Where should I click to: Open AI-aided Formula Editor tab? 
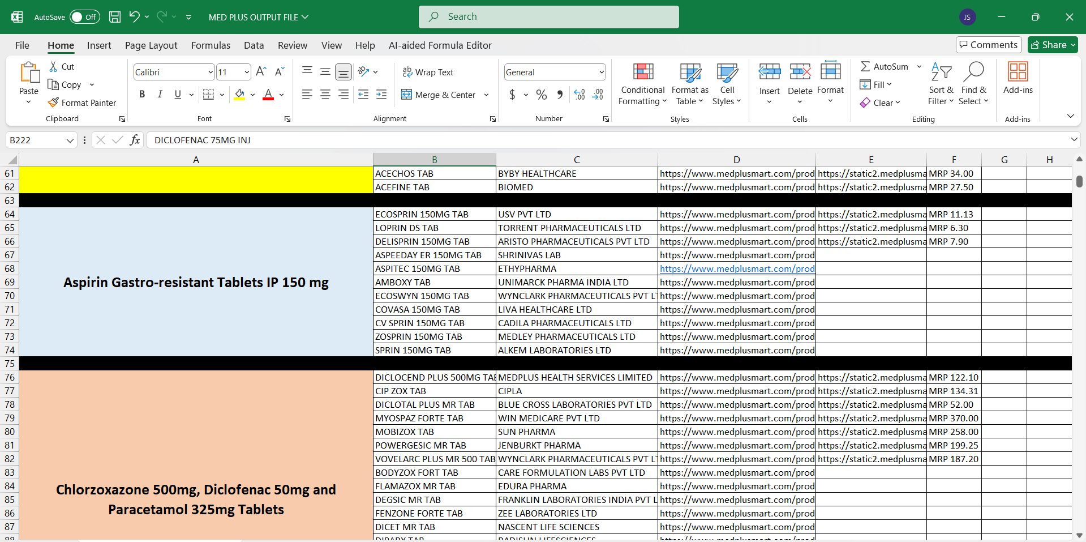[x=440, y=45]
